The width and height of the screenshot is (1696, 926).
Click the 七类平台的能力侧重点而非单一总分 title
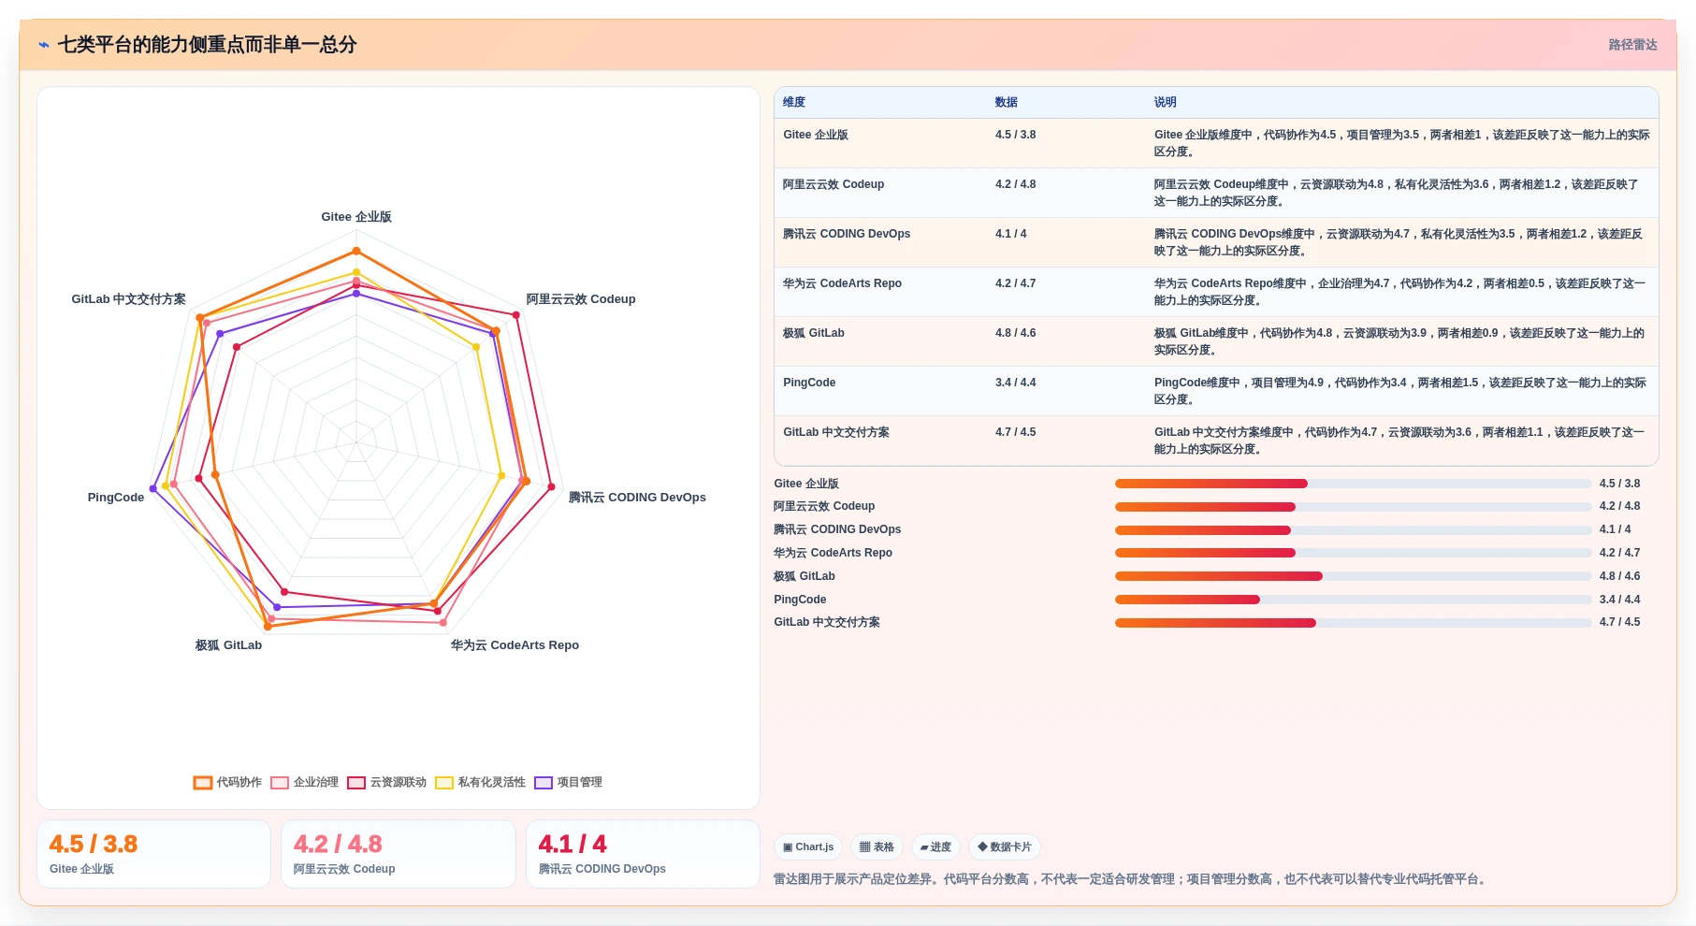coord(207,45)
